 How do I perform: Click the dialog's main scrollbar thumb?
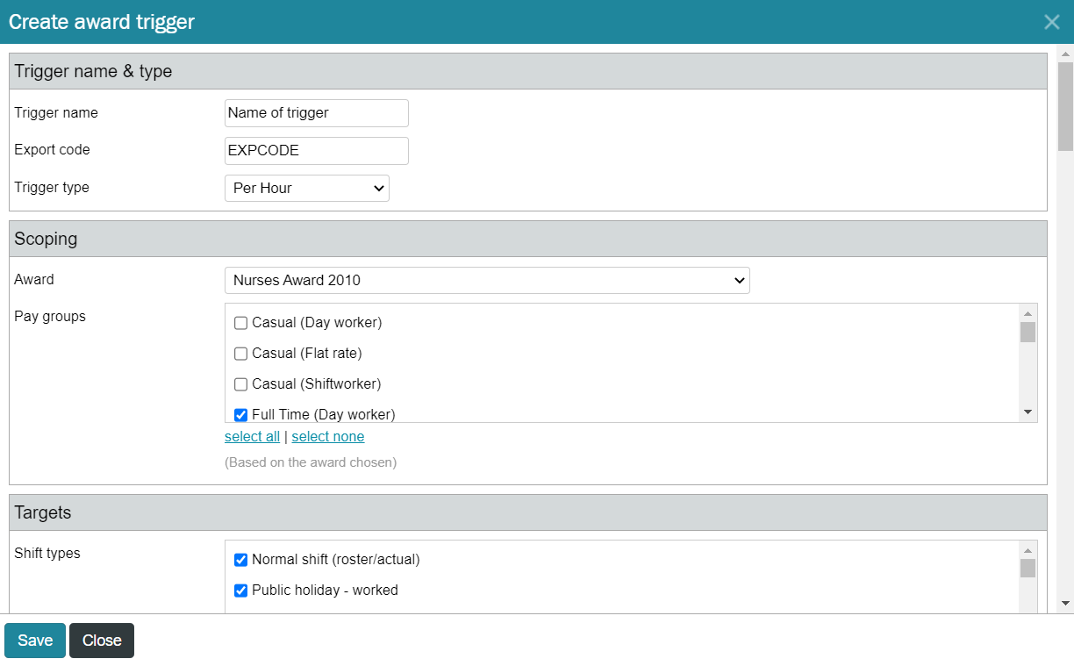pyautogui.click(x=1065, y=106)
